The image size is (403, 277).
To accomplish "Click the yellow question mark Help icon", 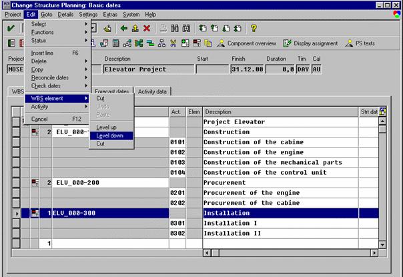I will pyautogui.click(x=254, y=28).
